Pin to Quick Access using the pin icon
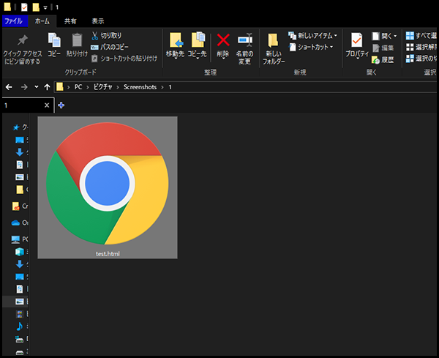The image size is (439, 358). point(22,40)
